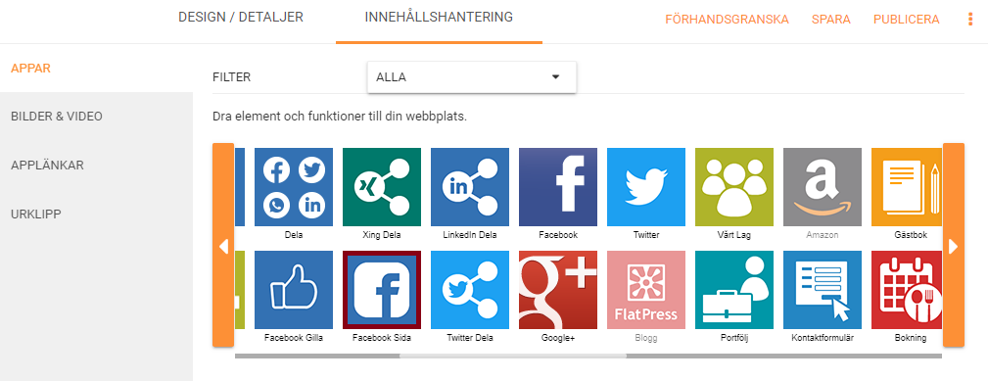
Task: Show previous apps with left arrow
Action: coord(223,245)
